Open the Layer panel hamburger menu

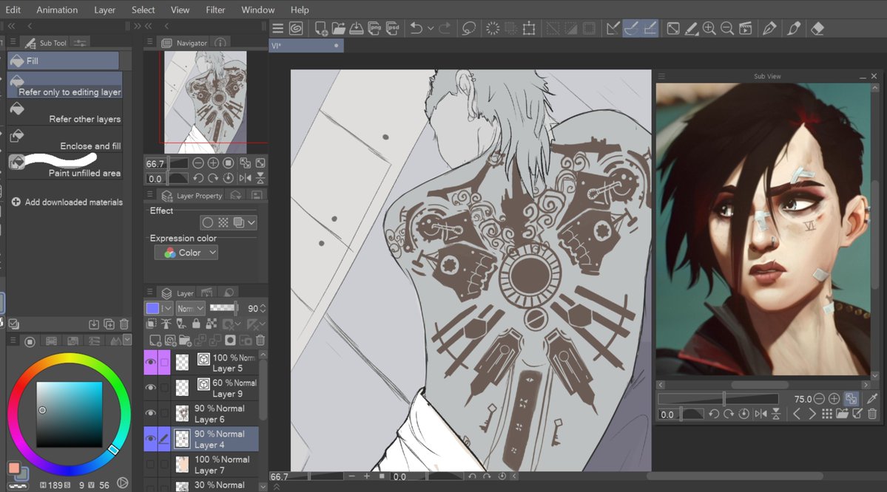(150, 293)
